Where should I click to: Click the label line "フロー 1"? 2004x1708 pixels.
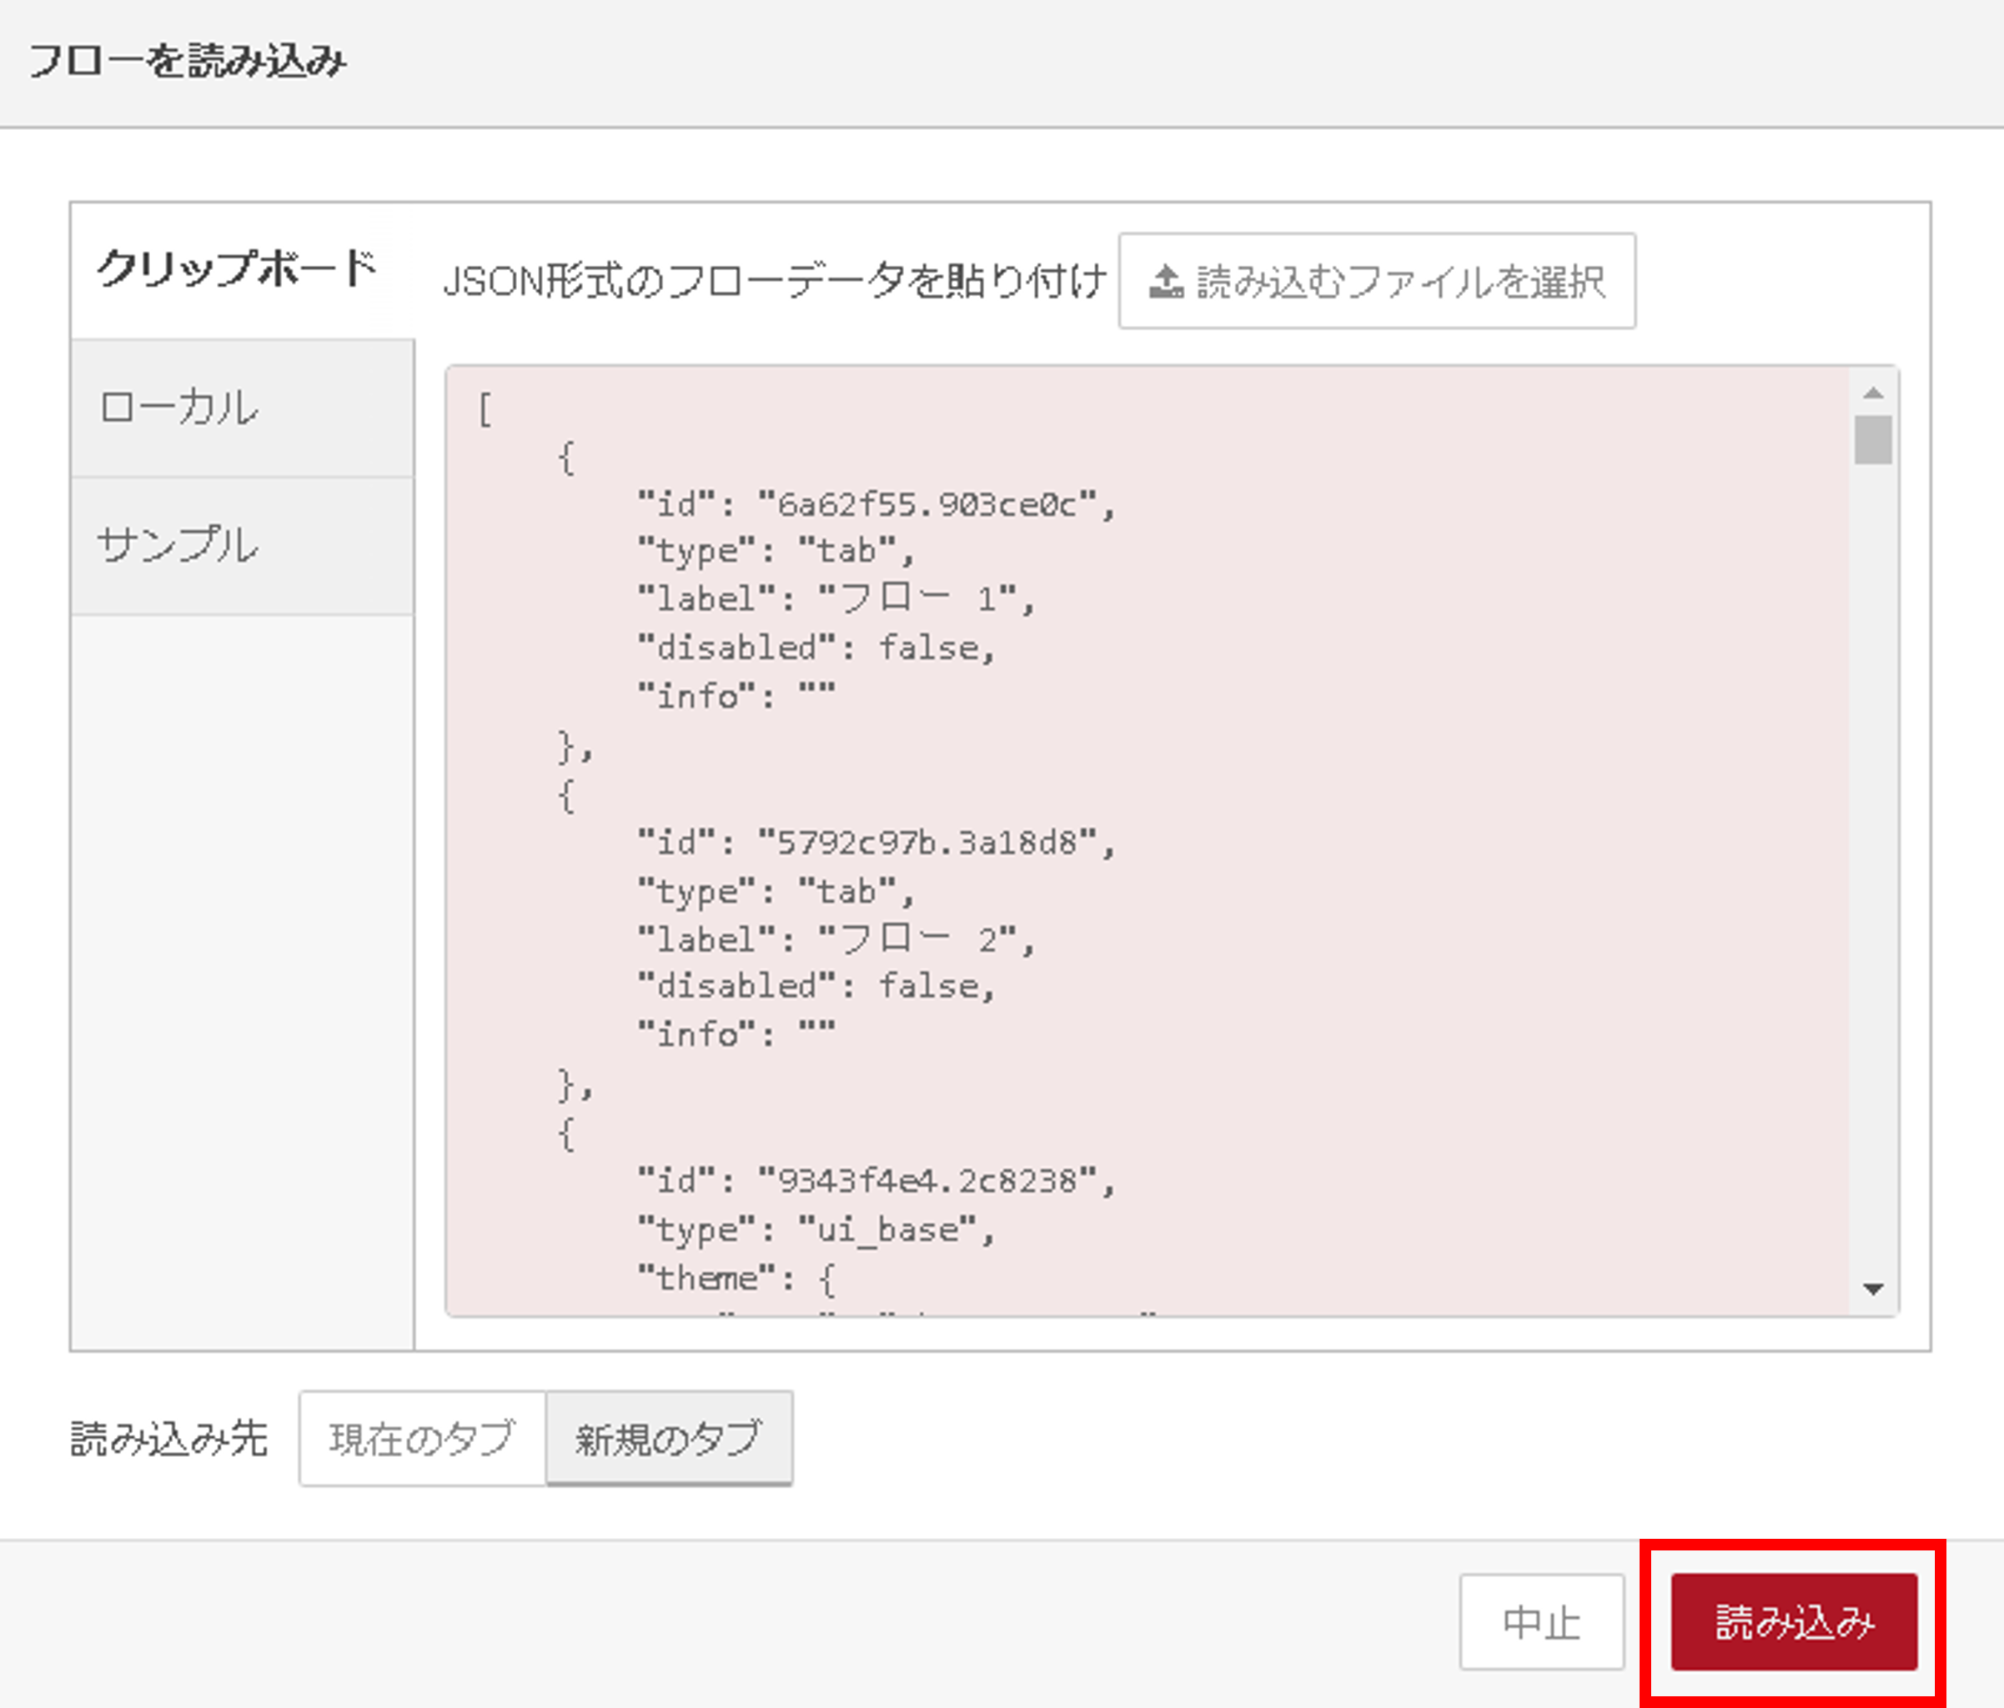point(836,599)
